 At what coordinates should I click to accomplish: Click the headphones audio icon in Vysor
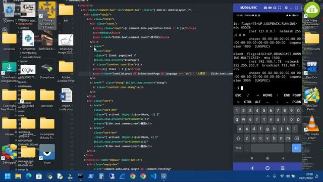coord(275,8)
